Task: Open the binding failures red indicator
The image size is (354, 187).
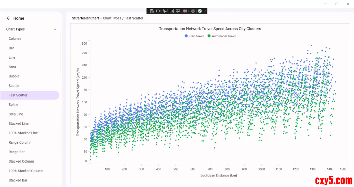Action: [186, 11]
